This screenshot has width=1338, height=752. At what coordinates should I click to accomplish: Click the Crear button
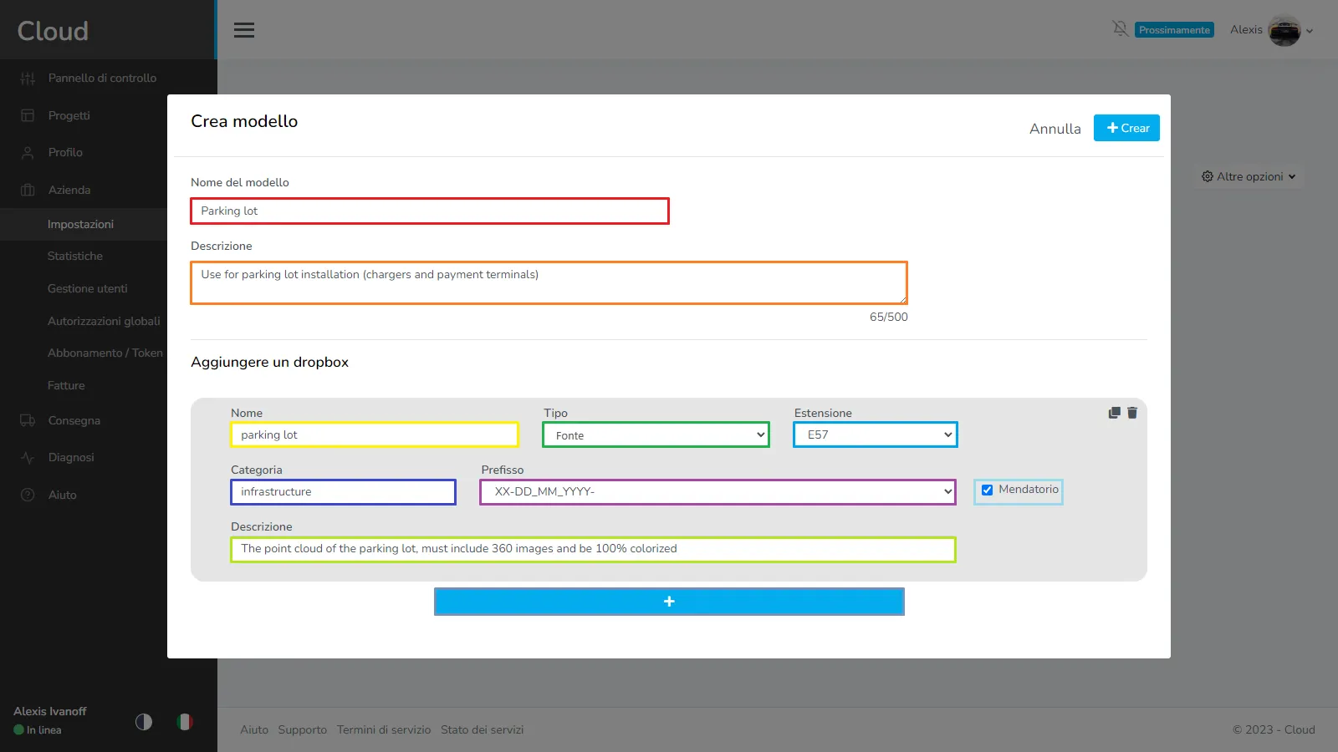(x=1126, y=128)
